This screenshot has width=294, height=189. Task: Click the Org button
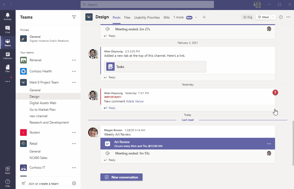coord(247,17)
